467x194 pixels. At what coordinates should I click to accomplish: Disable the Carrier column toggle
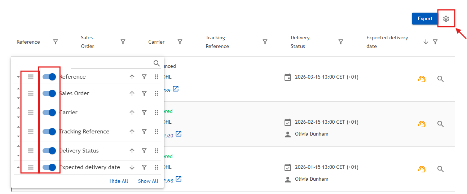pyautogui.click(x=49, y=113)
